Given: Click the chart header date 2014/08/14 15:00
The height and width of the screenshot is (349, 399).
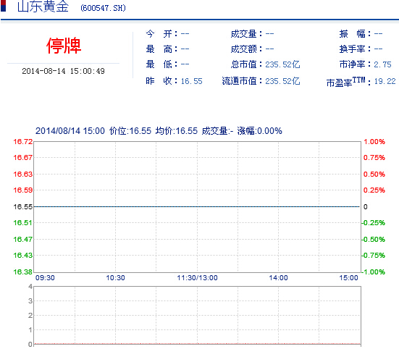Looking at the screenshot, I should click(70, 131).
